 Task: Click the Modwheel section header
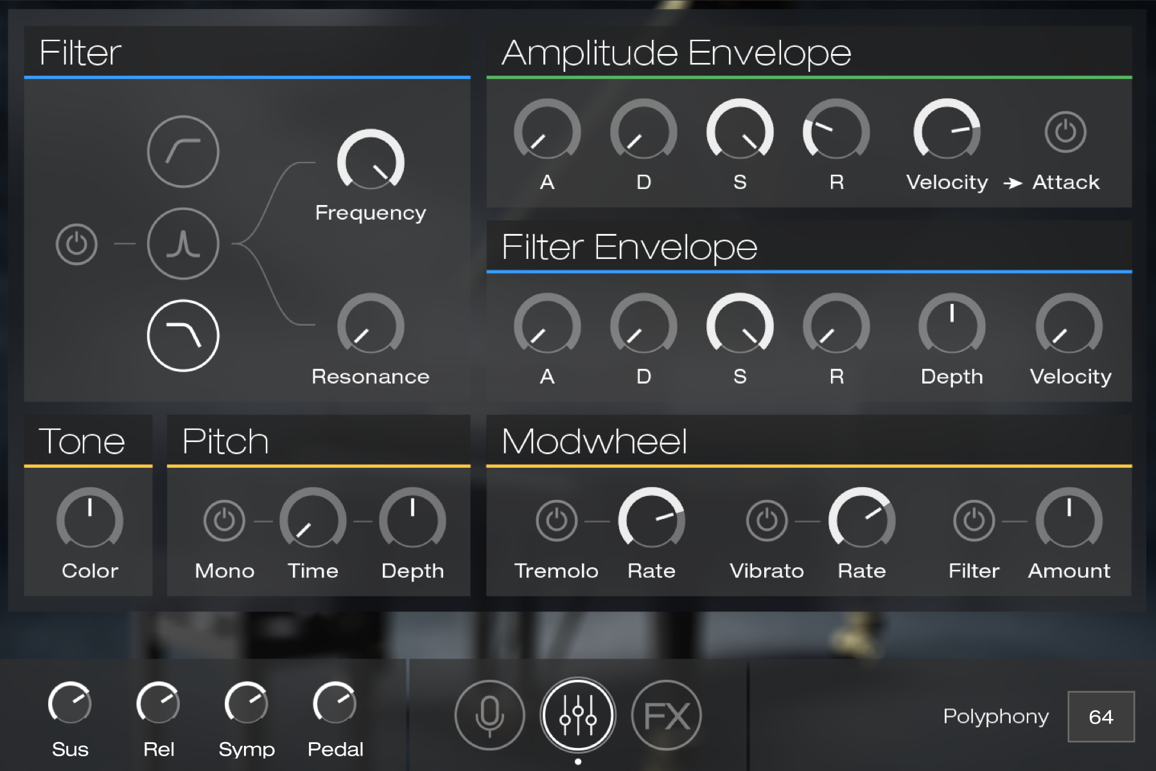tap(593, 441)
